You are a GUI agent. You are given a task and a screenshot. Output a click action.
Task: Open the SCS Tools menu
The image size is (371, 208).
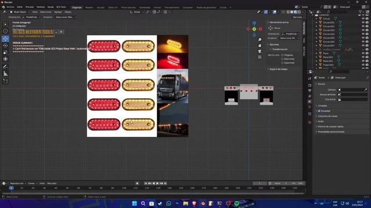tap(61, 7)
